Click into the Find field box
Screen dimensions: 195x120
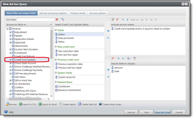[35, 20]
